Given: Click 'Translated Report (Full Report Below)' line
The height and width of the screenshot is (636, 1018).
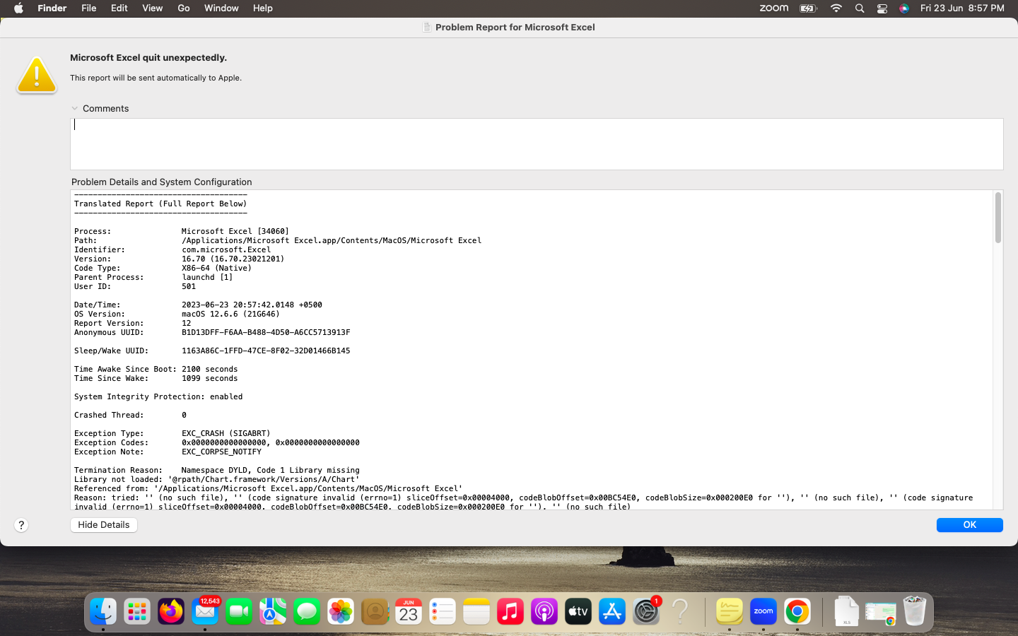Looking at the screenshot, I should pos(160,204).
